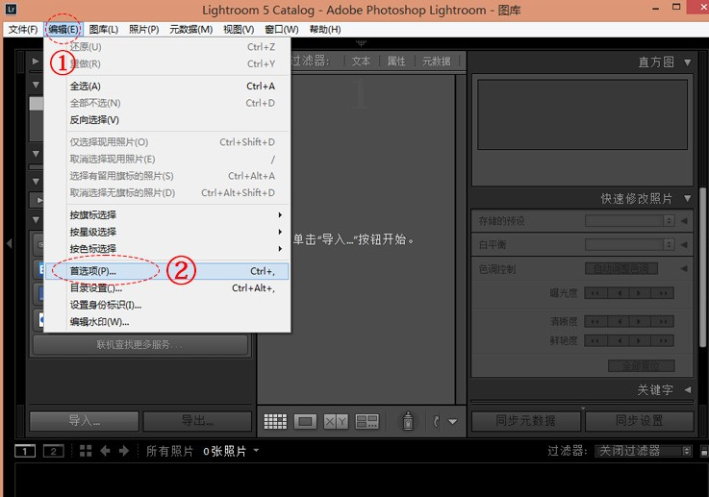Collapse the 直方图 histogram panel
The image size is (709, 497).
coord(687,62)
